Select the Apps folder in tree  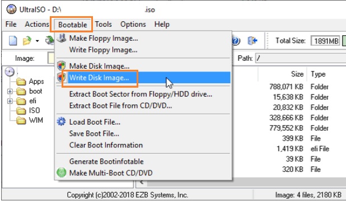pyautogui.click(x=30, y=82)
